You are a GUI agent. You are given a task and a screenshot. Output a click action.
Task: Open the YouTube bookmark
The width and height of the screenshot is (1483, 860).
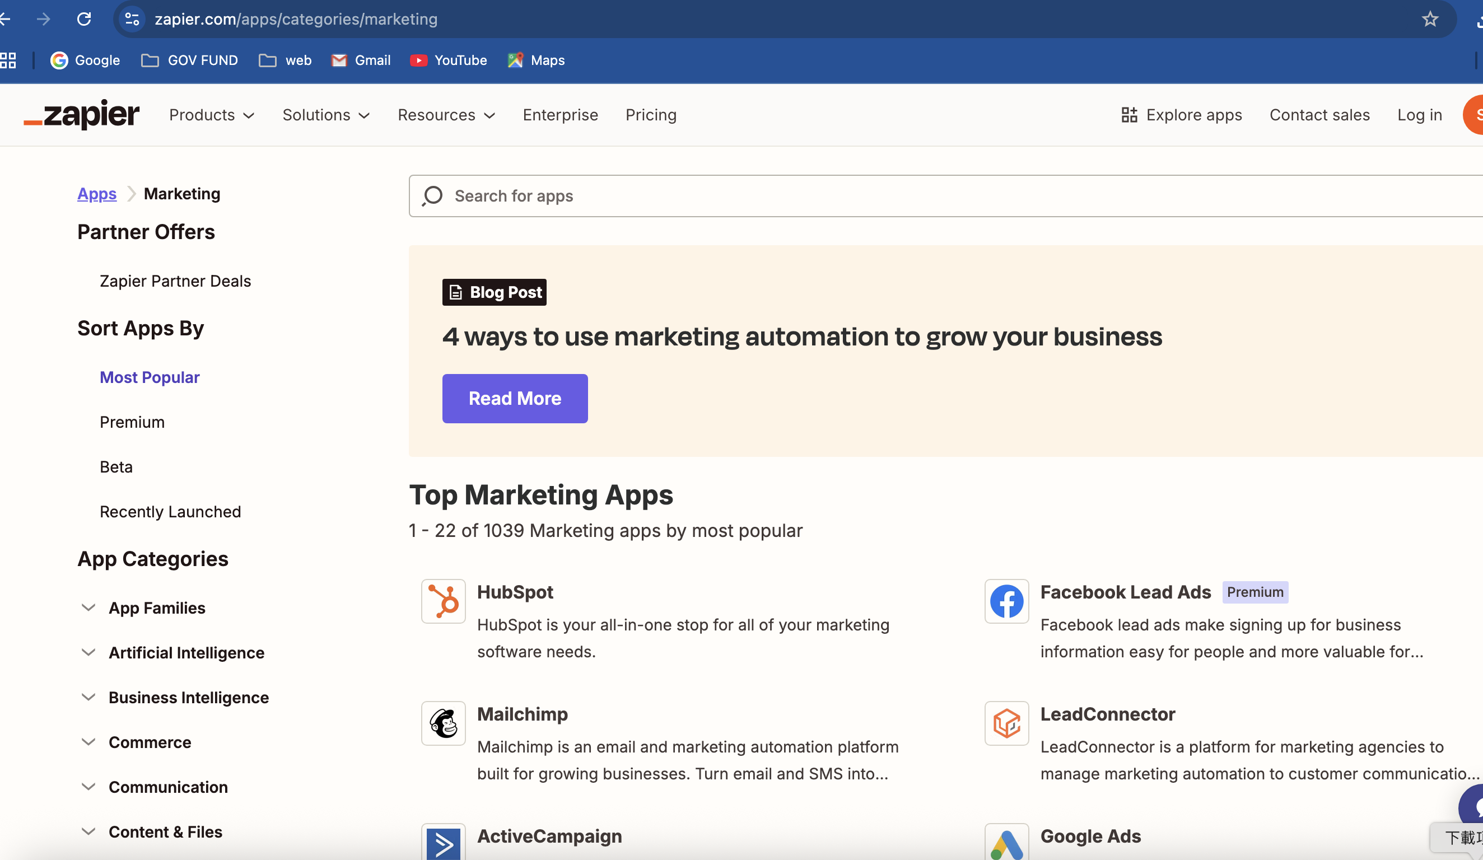coord(449,60)
